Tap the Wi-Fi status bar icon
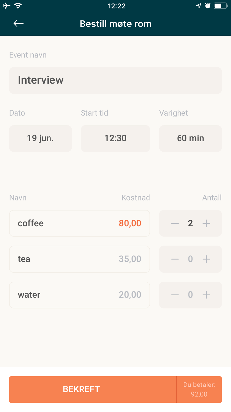The height and width of the screenshot is (412, 231). [x=18, y=6]
